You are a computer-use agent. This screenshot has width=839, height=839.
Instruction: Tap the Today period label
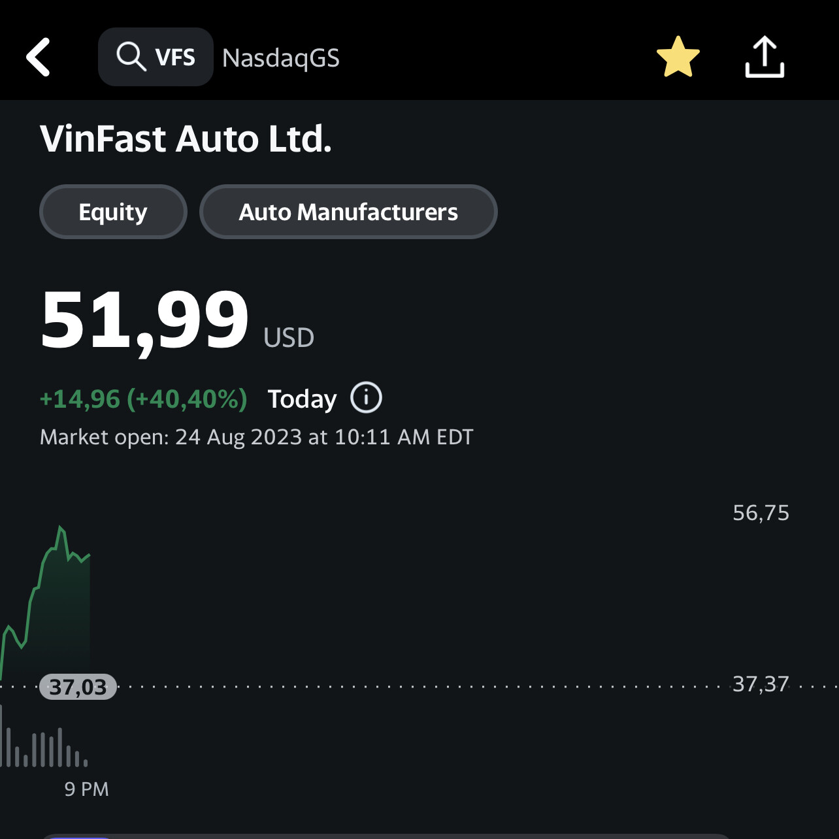click(x=302, y=399)
